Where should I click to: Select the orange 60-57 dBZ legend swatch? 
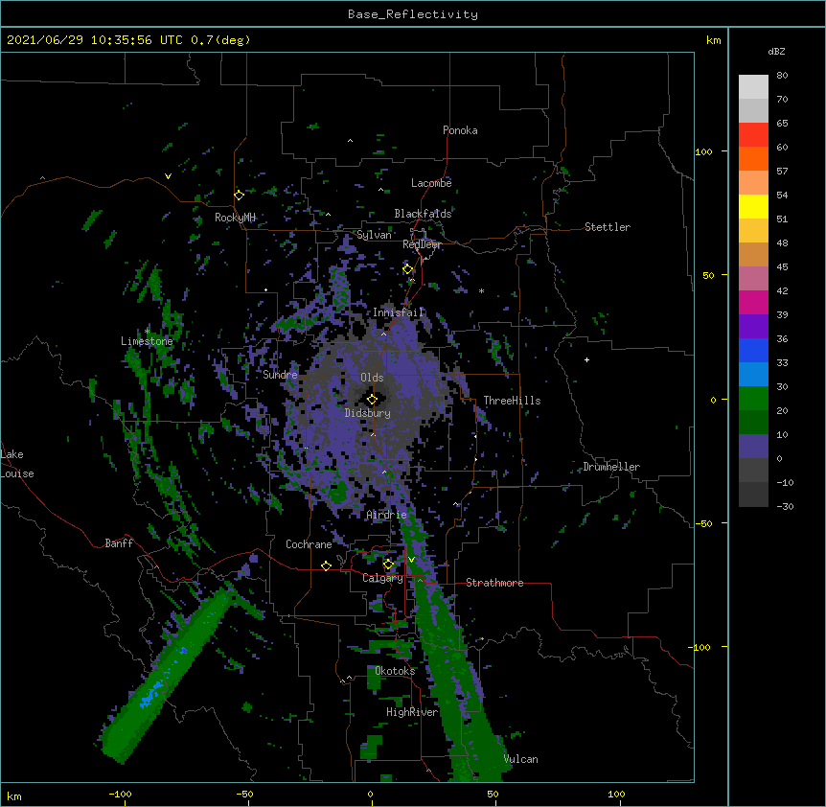tap(753, 158)
